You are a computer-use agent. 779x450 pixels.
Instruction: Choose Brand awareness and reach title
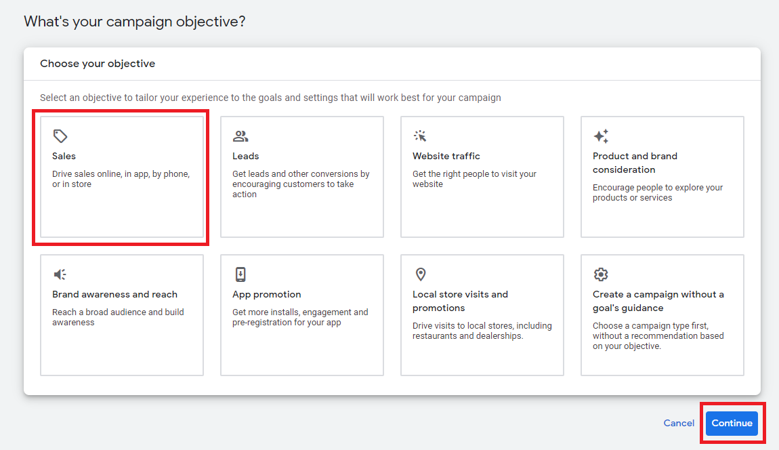coord(114,294)
